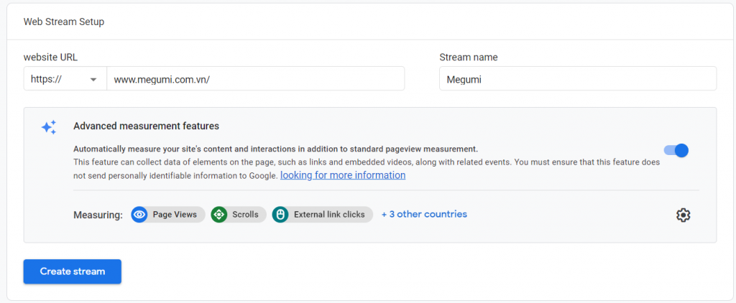736x303 pixels.
Task: Select the External link clicks chip label
Action: (x=329, y=215)
